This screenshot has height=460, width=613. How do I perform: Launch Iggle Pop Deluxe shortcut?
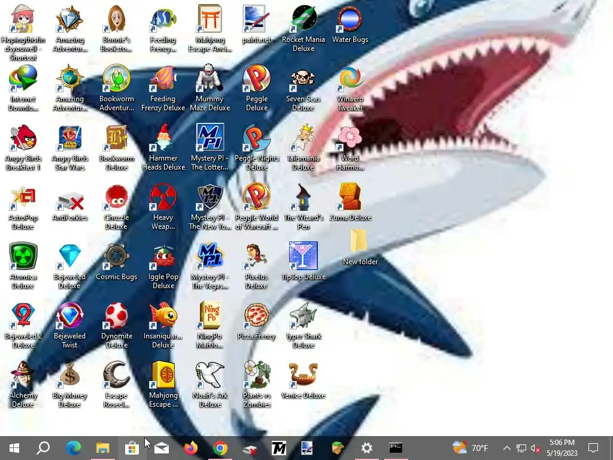(163, 256)
